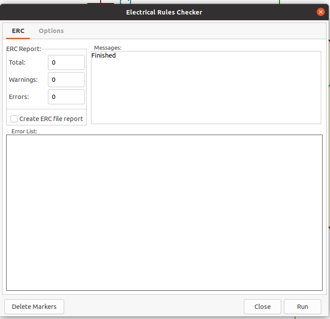
Task: Select the ERC tab
Action: [x=18, y=31]
